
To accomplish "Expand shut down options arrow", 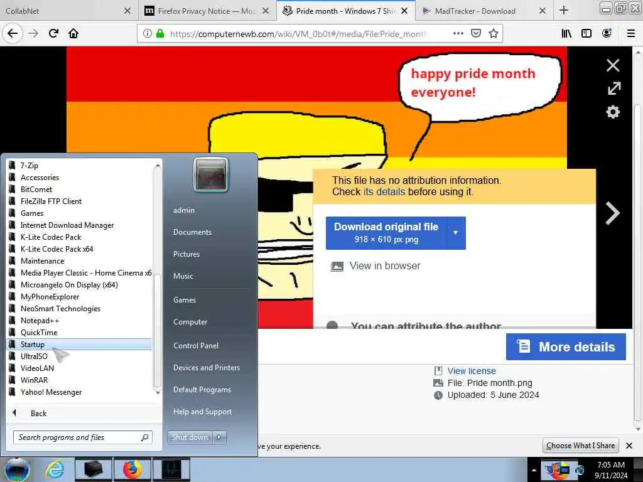I will click(x=219, y=437).
